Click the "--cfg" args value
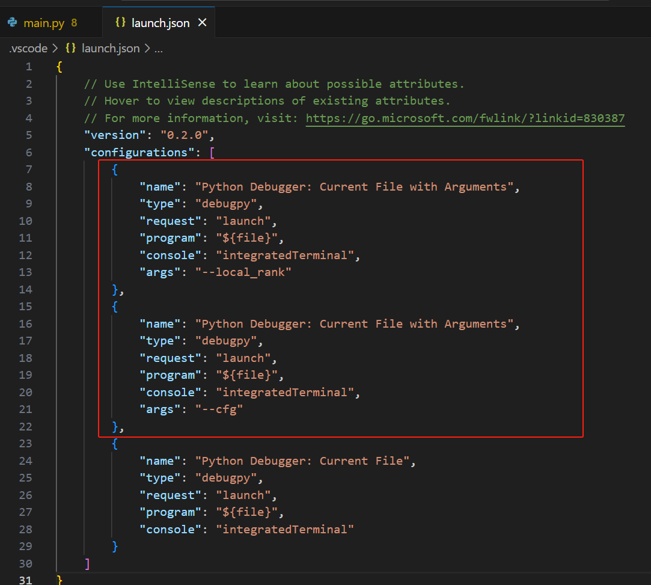The image size is (651, 585). coord(219,409)
